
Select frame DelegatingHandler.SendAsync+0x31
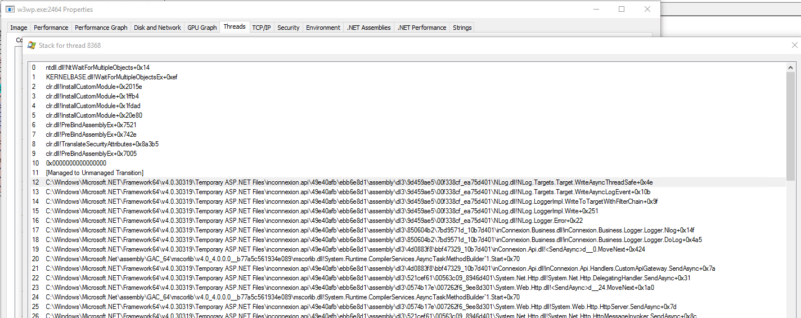[407, 278]
